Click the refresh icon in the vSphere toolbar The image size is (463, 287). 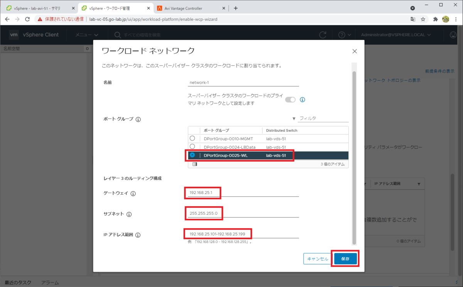coord(323,35)
